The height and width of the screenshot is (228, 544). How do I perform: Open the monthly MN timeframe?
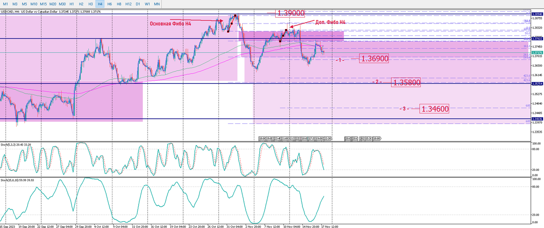click(157, 4)
